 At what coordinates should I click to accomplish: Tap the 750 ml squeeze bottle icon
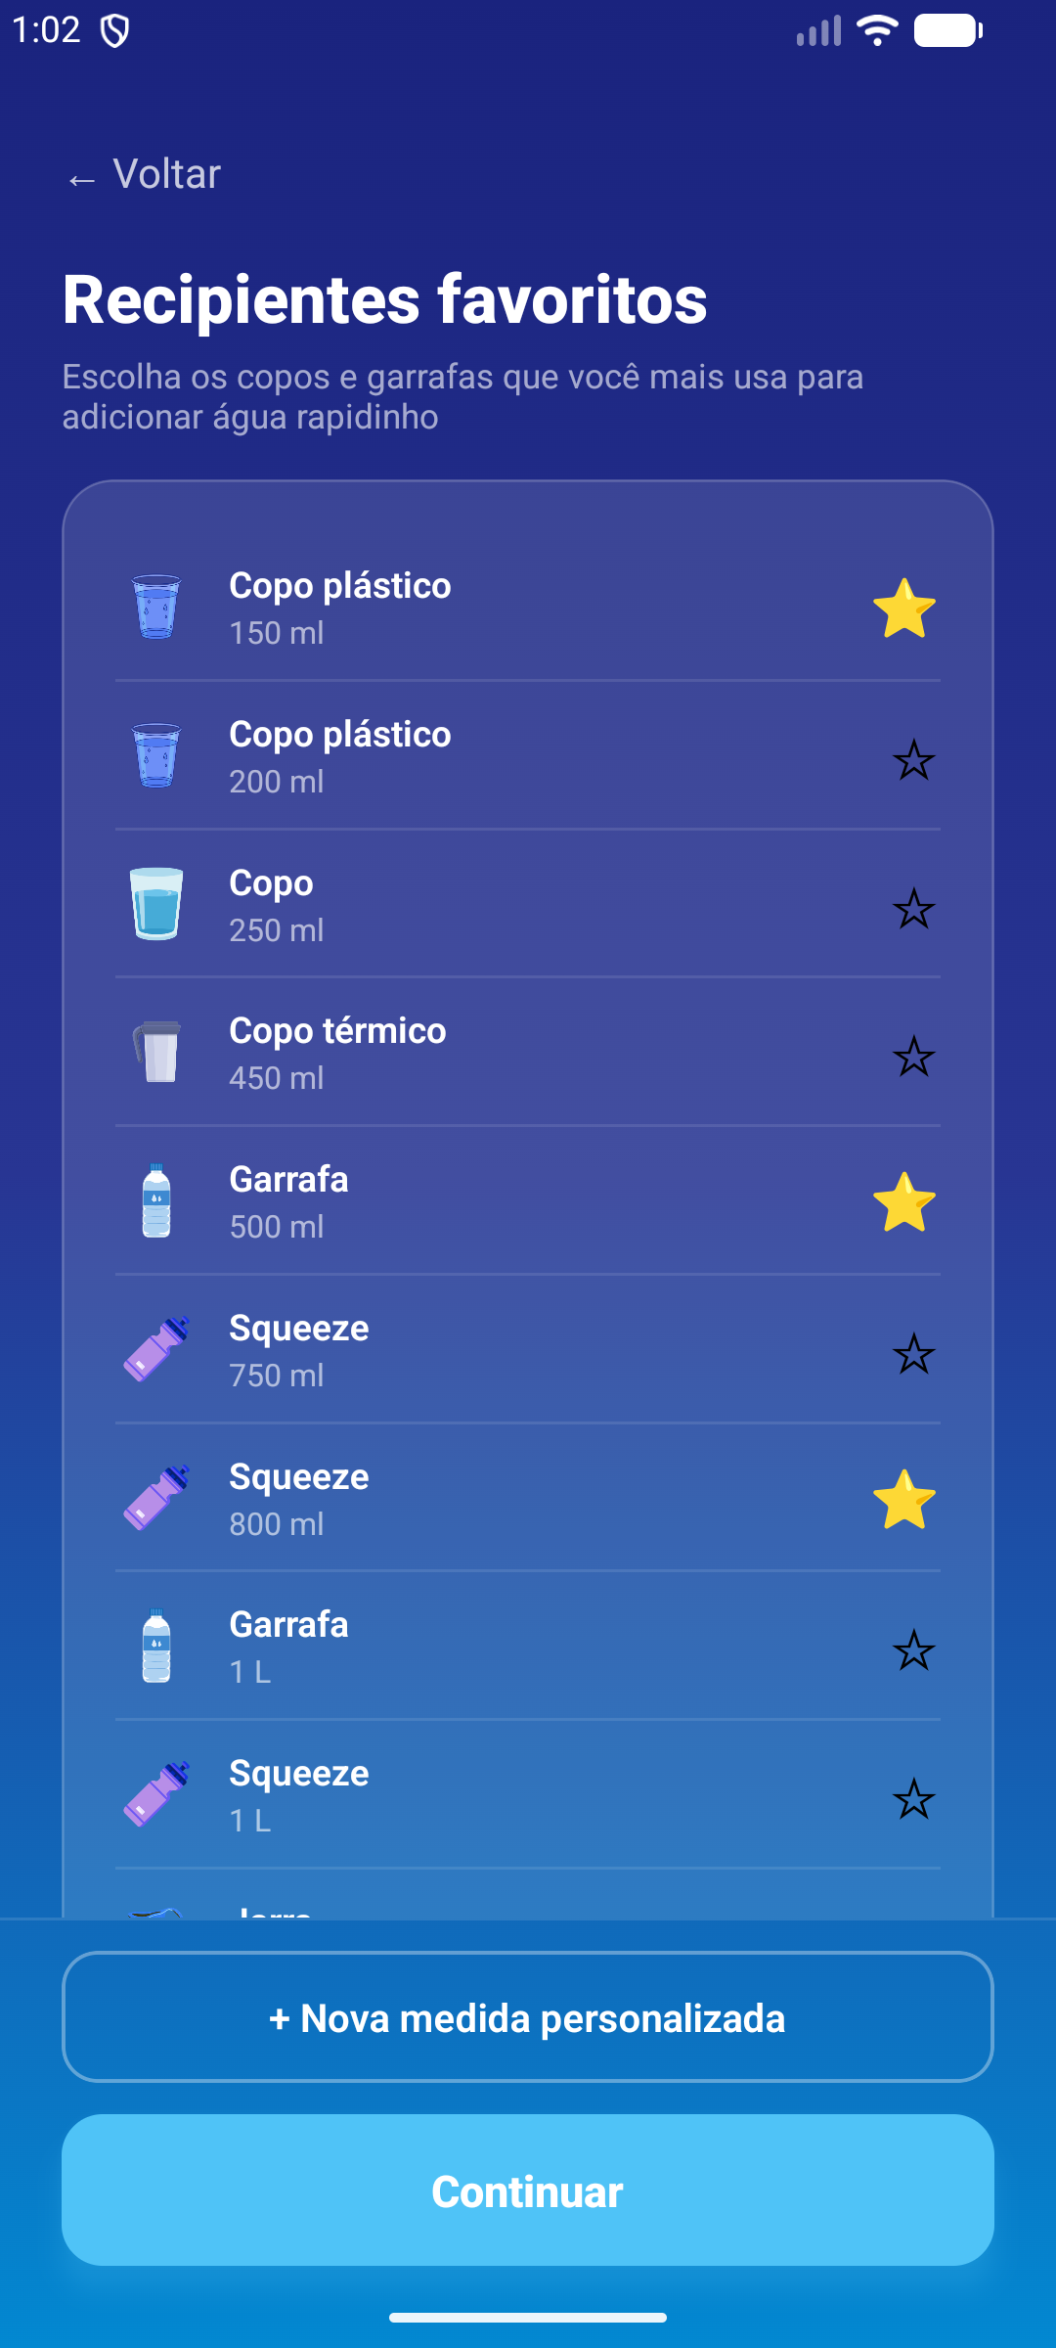(156, 1349)
